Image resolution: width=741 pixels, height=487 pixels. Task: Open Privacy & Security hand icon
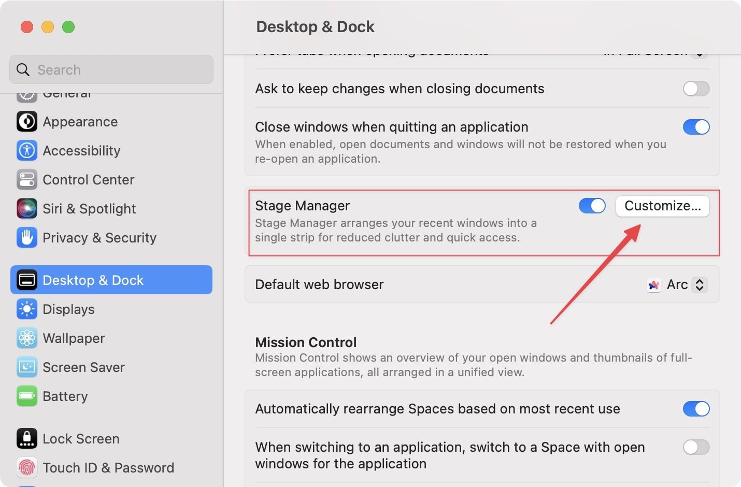pyautogui.click(x=27, y=238)
